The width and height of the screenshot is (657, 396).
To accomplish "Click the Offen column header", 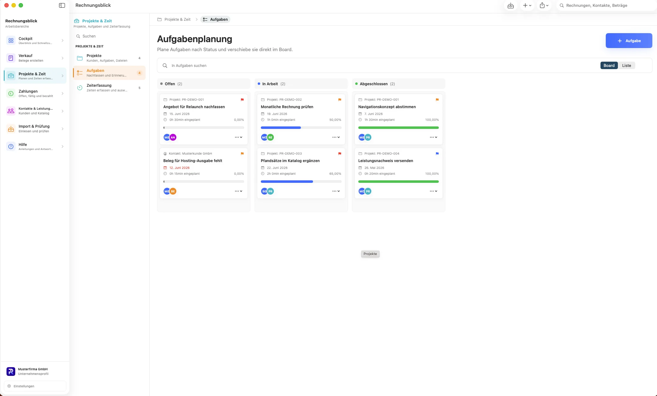I will tap(203, 84).
